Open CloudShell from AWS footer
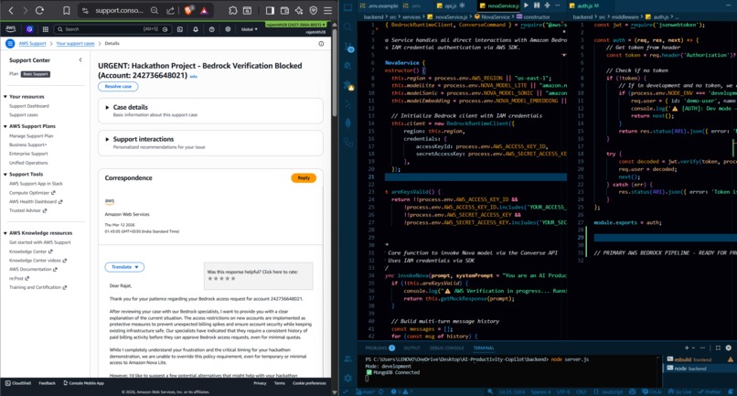This screenshot has height=396, width=737. [x=18, y=383]
